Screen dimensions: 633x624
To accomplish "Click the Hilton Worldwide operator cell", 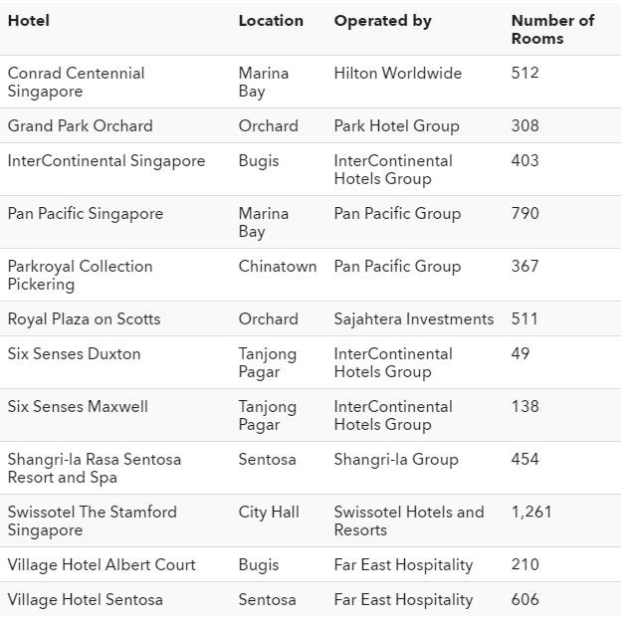I will (x=398, y=73).
